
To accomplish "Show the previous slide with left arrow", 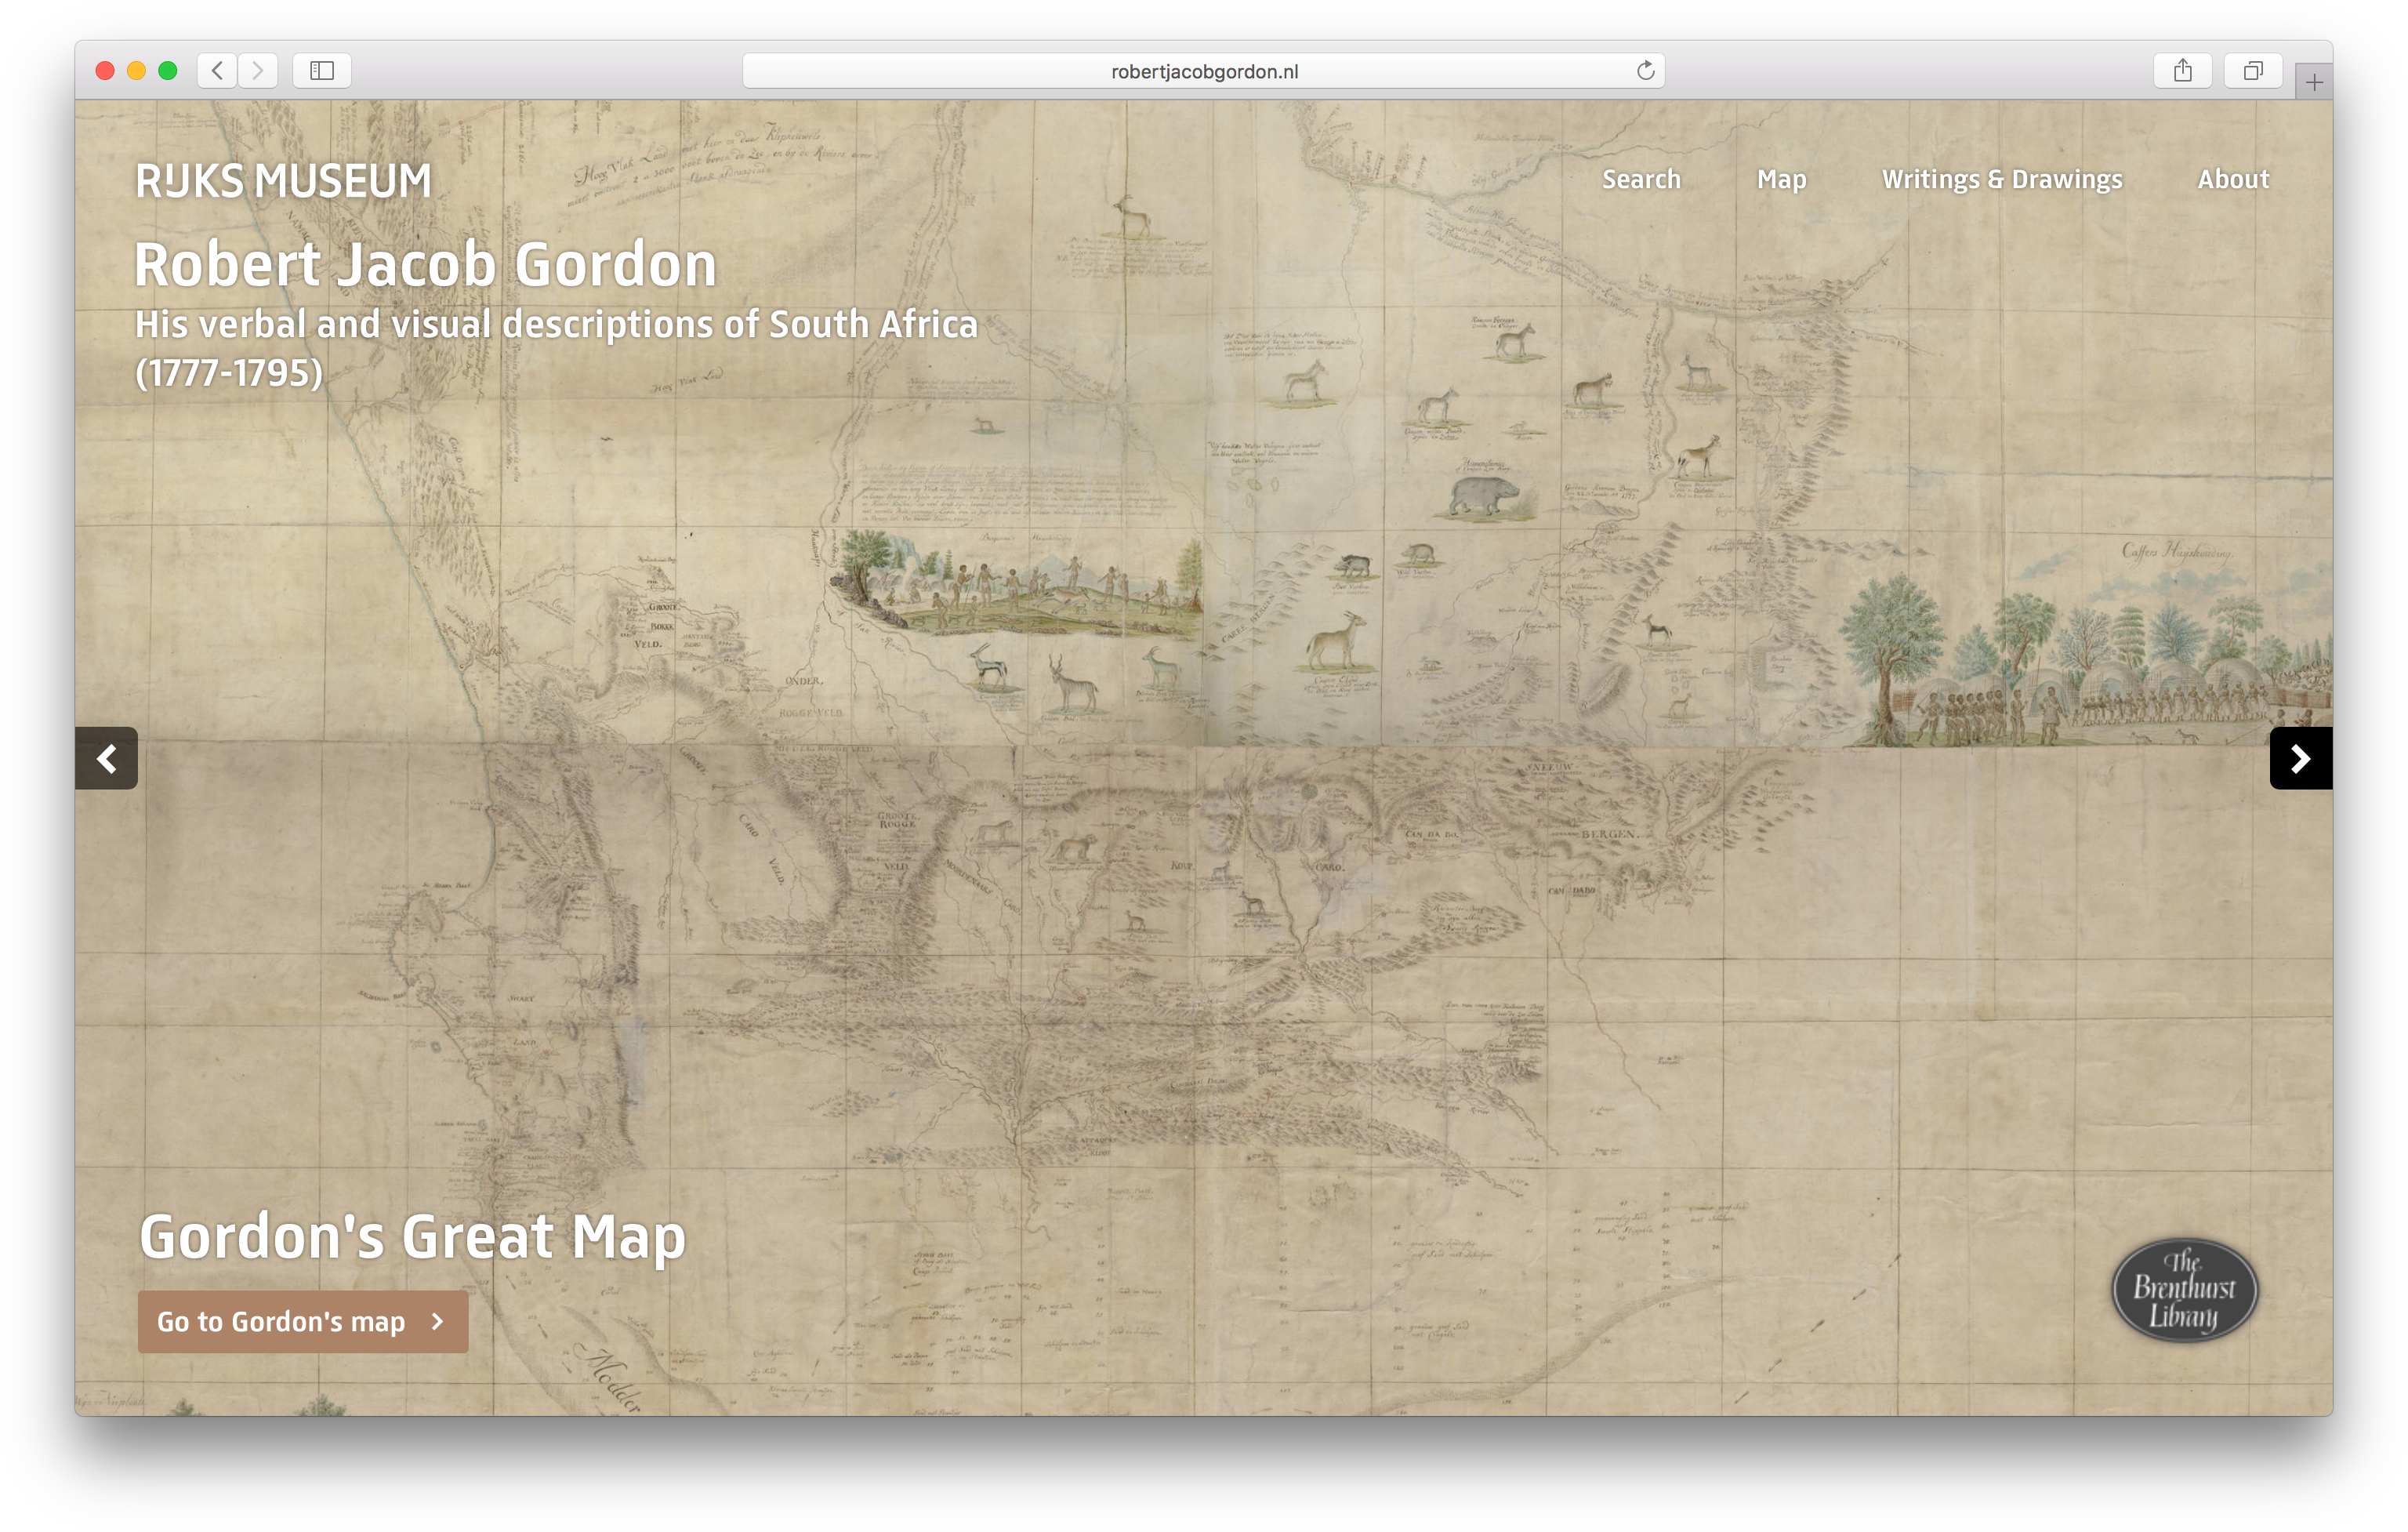I will pyautogui.click(x=106, y=758).
